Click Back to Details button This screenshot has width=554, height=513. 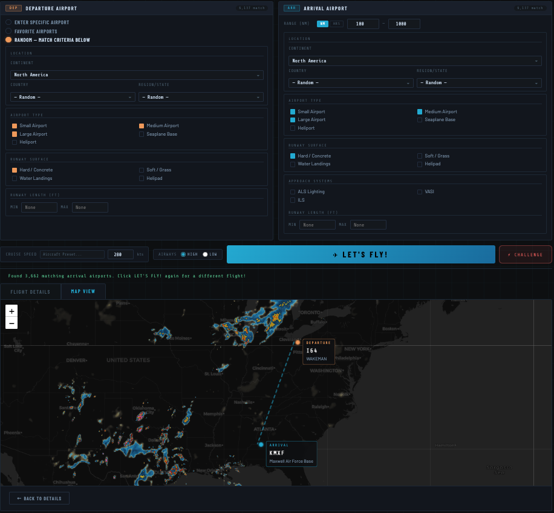pyautogui.click(x=39, y=498)
